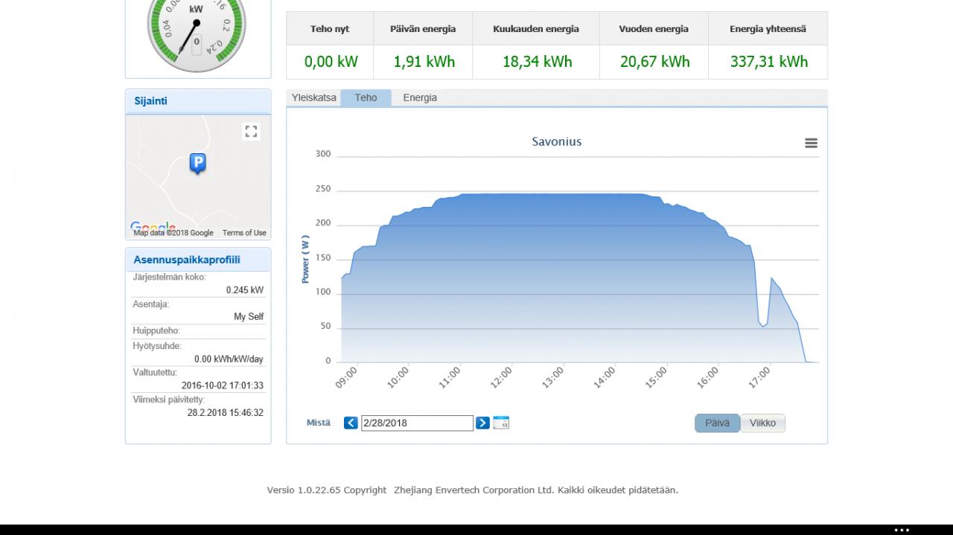Click the Vuoden energia column header
This screenshot has height=535, width=953.
click(654, 29)
